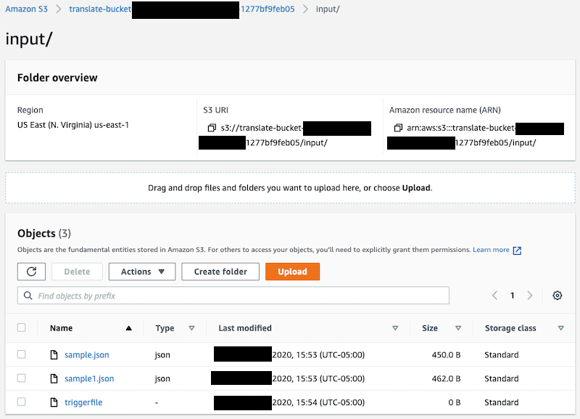Sort by Size column arrow

(458, 328)
